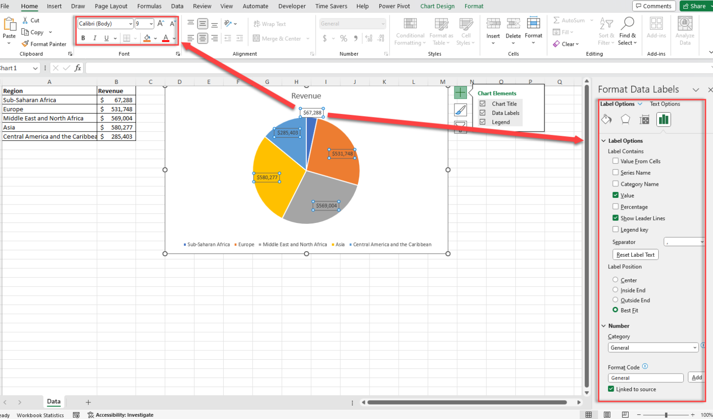Open the font name dropdown
Viewport: 713px width, 419px height.
pyautogui.click(x=130, y=23)
